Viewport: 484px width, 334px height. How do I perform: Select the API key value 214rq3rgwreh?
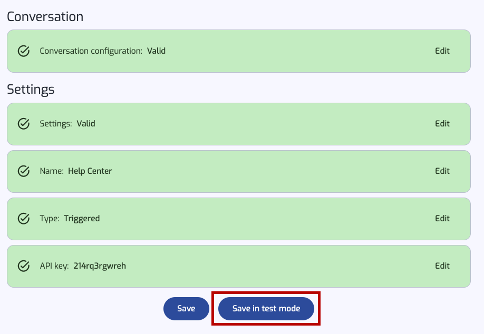tap(100, 266)
